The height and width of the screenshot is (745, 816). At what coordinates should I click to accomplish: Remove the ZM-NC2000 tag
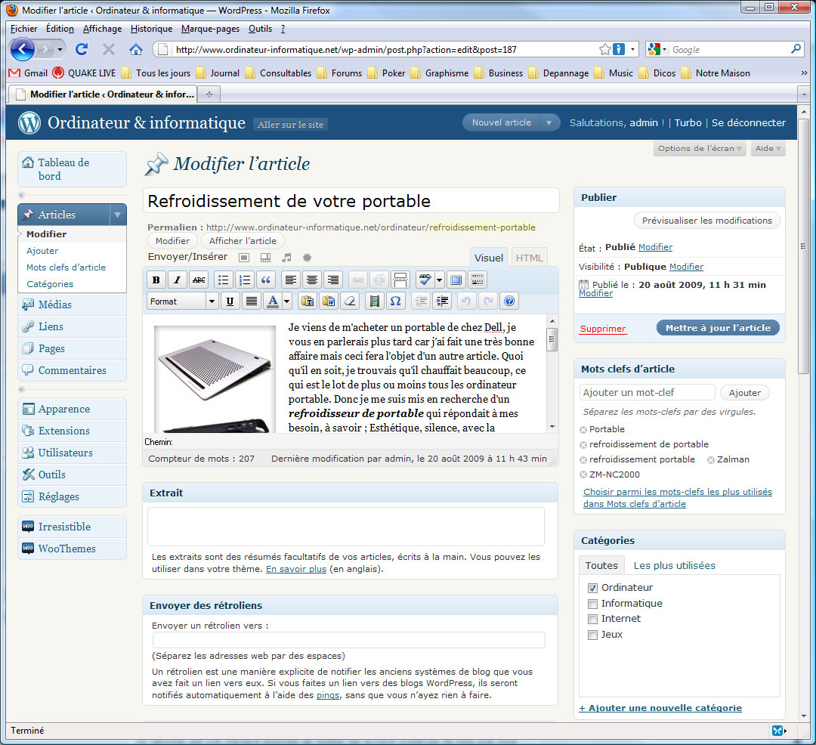tap(583, 475)
